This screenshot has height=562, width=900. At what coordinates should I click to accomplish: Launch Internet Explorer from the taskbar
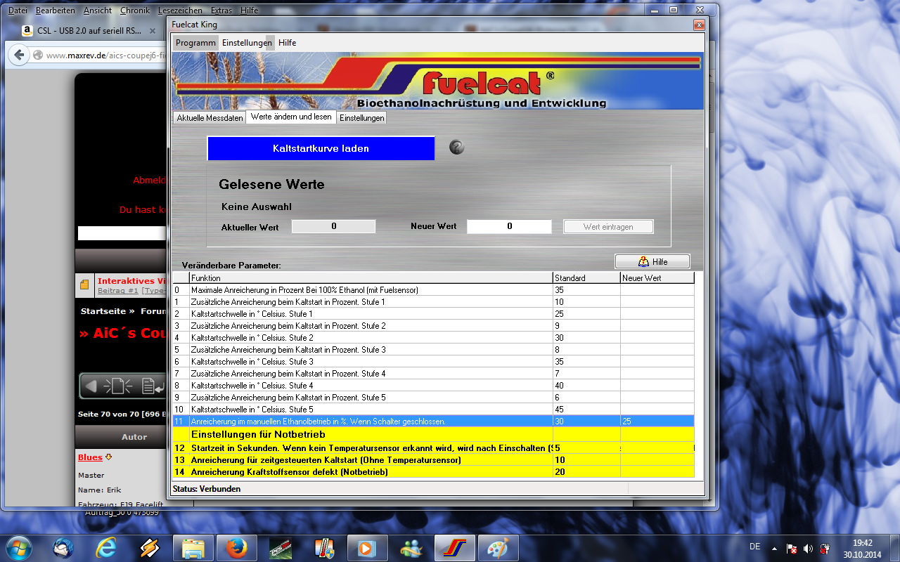tap(107, 547)
